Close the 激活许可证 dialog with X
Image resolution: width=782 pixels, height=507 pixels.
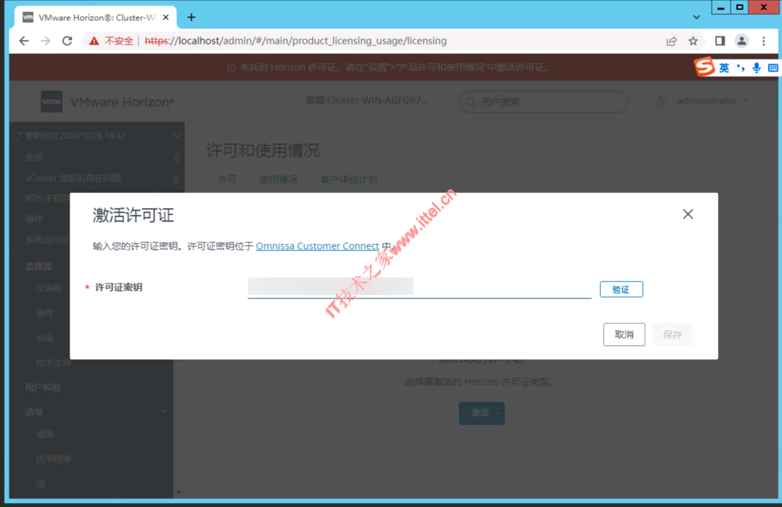(x=687, y=214)
